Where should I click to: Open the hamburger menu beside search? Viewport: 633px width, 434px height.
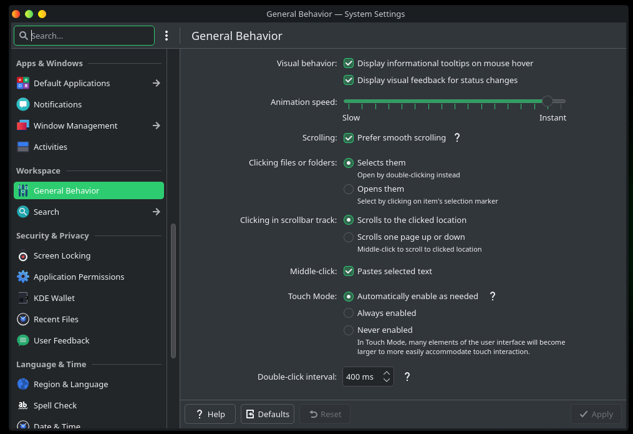pos(167,36)
